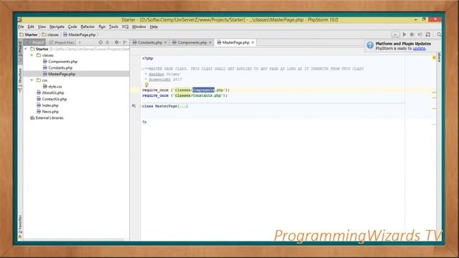Image resolution: width=459 pixels, height=258 pixels.
Task: Click the Starter folder icon in breadcrumb
Action: coord(22,34)
